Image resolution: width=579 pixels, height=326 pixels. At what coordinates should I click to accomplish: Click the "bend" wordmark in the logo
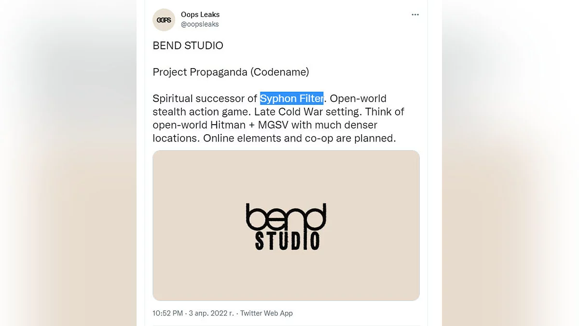[x=286, y=217]
